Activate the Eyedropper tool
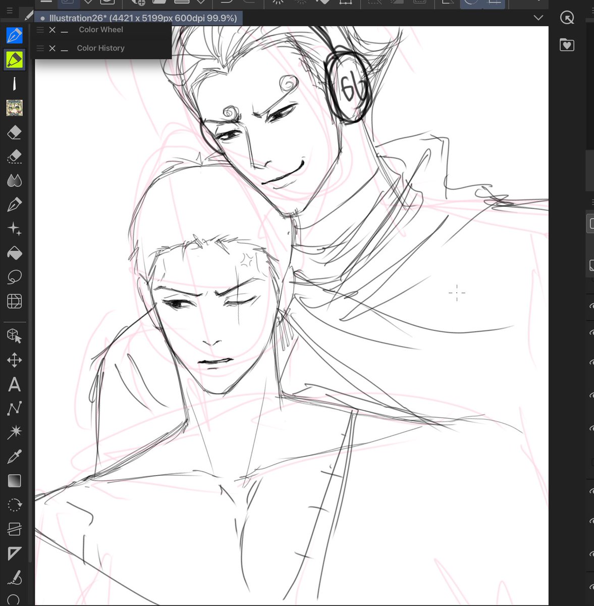This screenshot has height=606, width=594. pyautogui.click(x=14, y=457)
